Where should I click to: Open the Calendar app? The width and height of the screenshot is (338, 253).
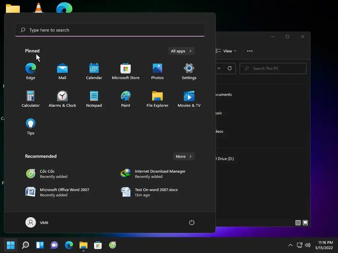[94, 71]
